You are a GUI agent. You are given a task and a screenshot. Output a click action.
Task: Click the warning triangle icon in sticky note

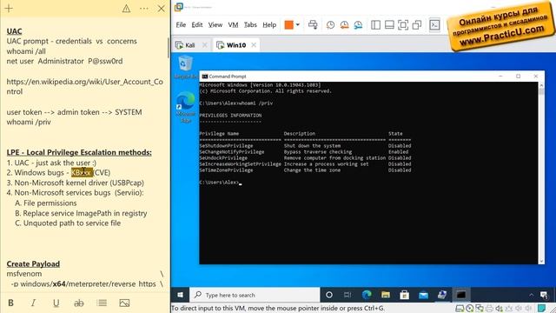(126, 9)
